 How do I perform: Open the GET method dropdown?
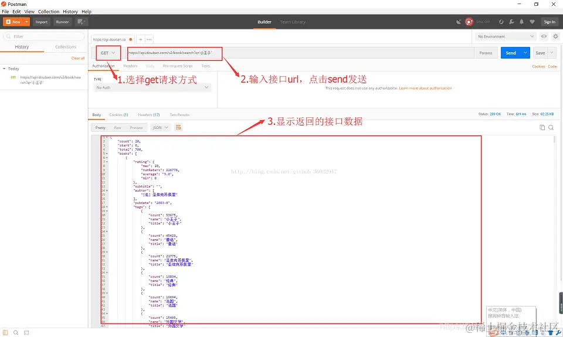108,53
